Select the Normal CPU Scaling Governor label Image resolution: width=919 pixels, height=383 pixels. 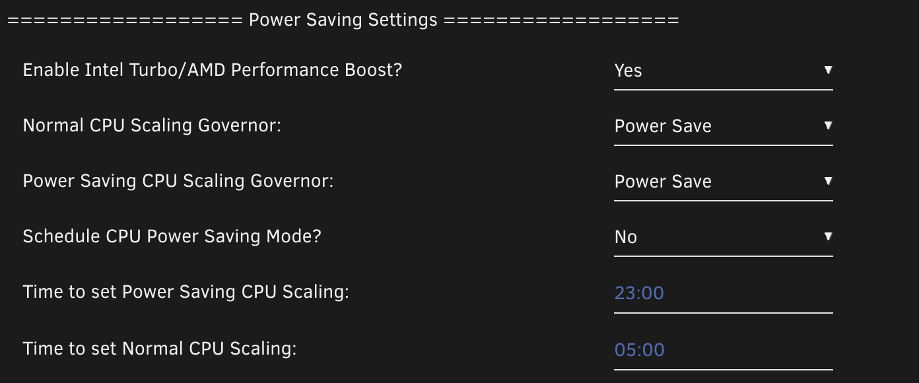(152, 125)
